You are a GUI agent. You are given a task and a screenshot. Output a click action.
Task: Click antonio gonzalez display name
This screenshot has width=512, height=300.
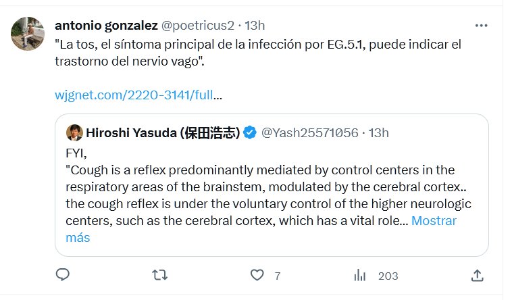pyautogui.click(x=105, y=26)
